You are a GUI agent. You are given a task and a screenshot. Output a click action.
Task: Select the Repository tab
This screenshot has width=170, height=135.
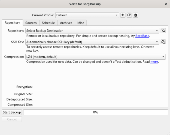(12, 23)
